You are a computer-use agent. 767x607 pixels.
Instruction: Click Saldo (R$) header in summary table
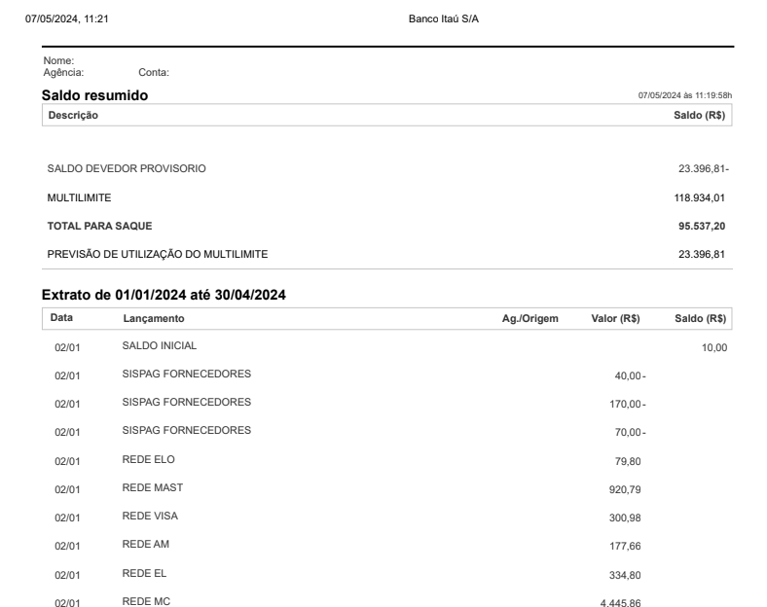(x=699, y=116)
